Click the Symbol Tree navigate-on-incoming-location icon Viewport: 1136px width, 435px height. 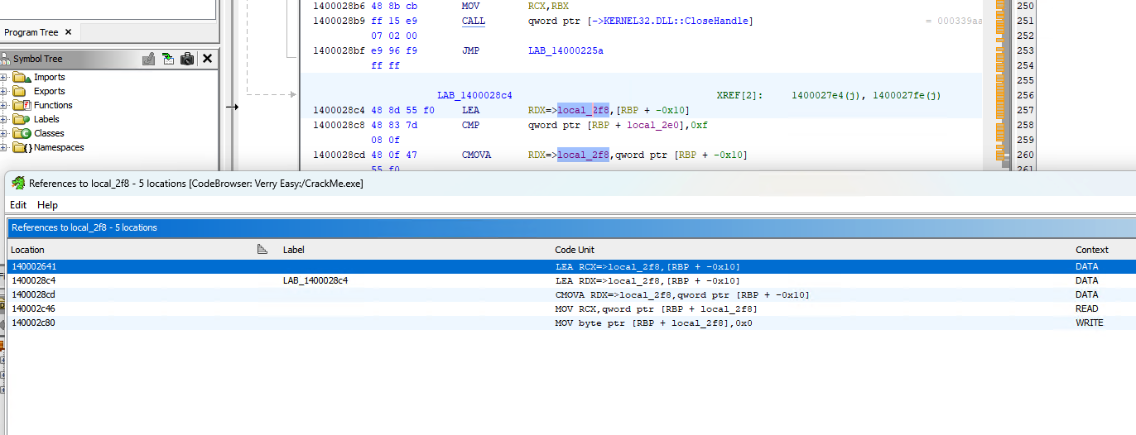tap(168, 59)
